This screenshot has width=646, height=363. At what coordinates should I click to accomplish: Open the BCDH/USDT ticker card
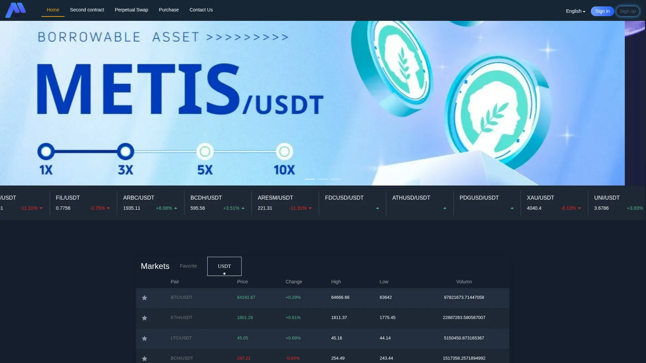[218, 203]
